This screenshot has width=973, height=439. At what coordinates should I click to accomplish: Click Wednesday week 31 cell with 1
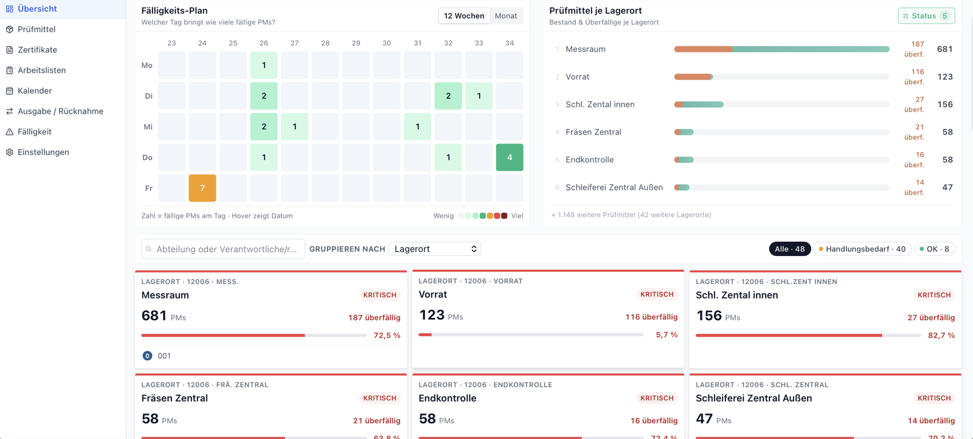(418, 126)
